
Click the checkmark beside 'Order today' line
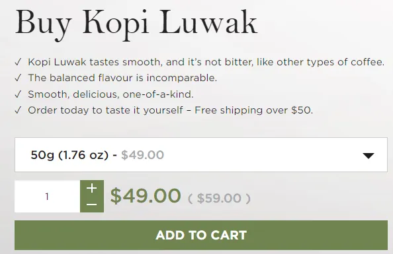pos(18,110)
